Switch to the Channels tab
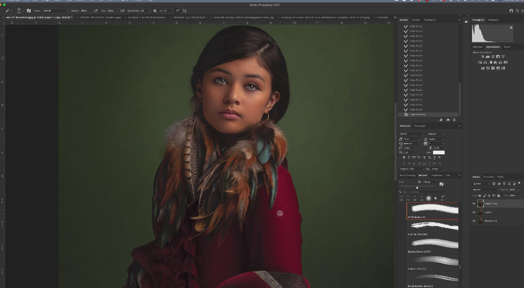 pos(489,177)
